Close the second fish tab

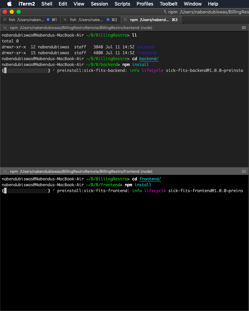coord(65,20)
